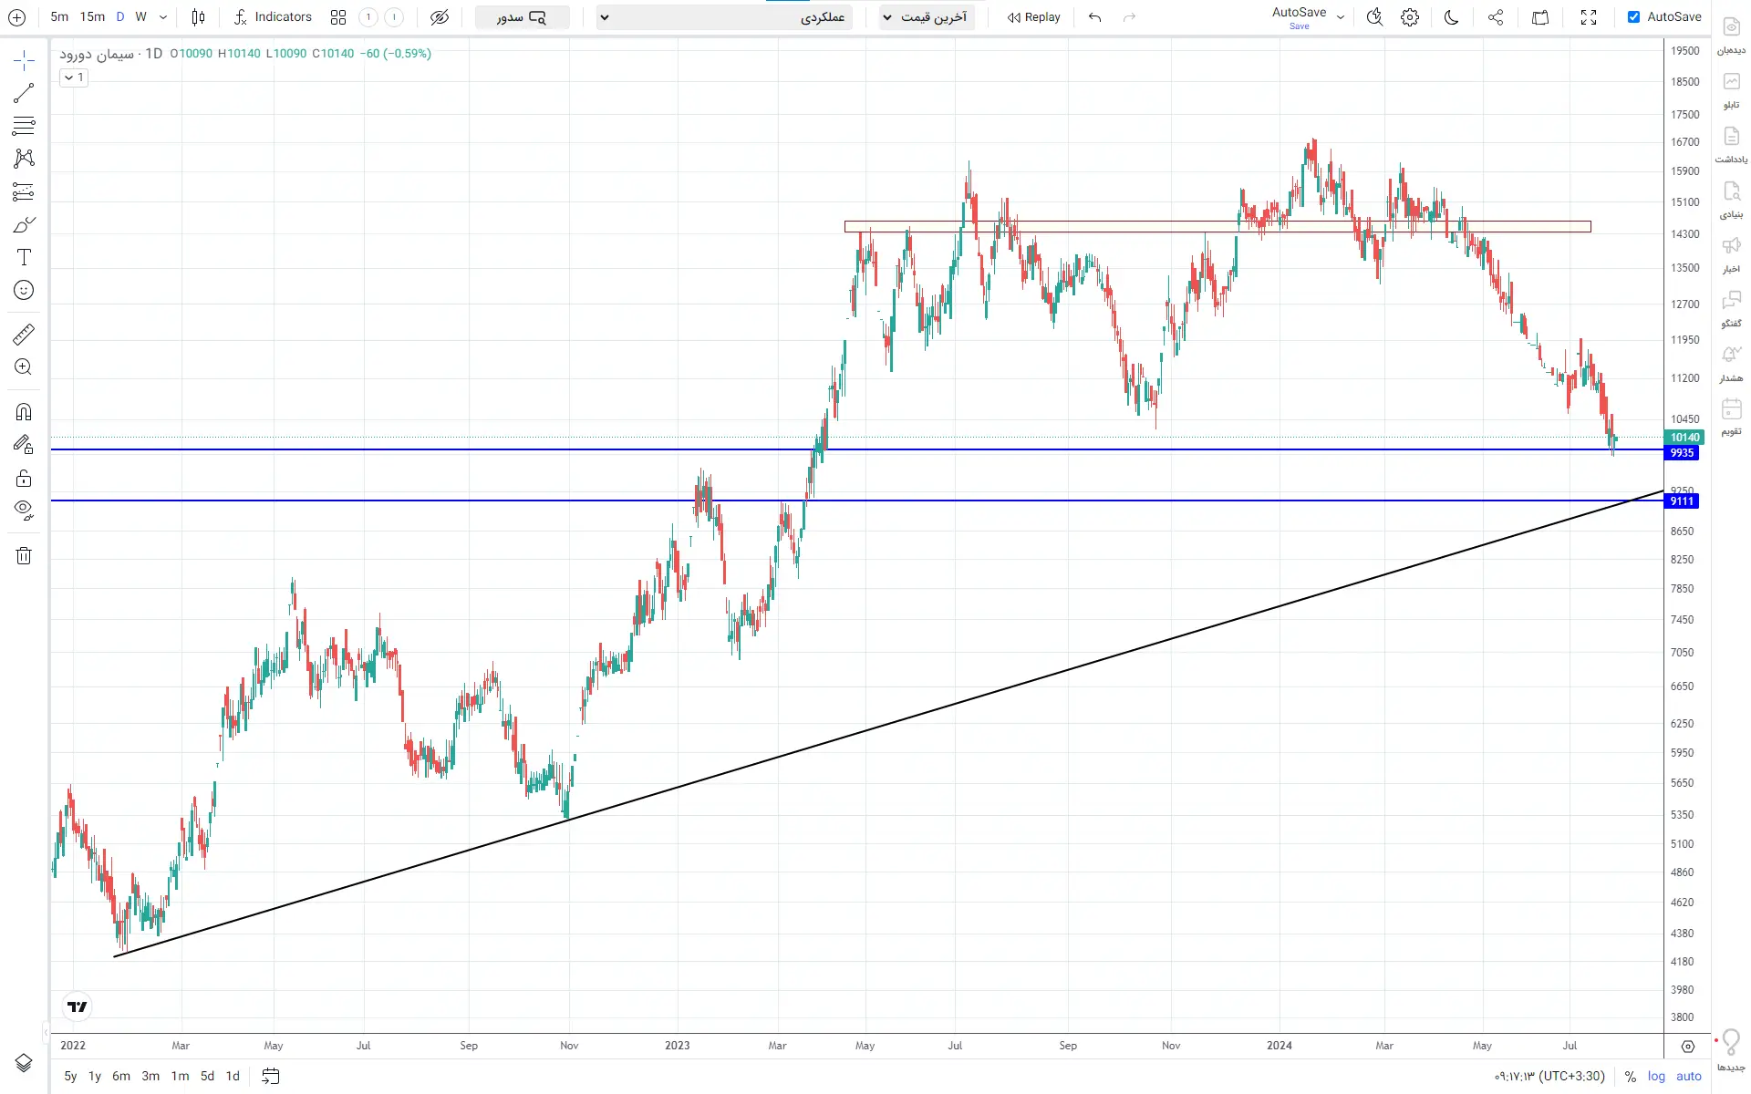Open the candlestick chart type selector
1751x1094 pixels.
point(198,17)
